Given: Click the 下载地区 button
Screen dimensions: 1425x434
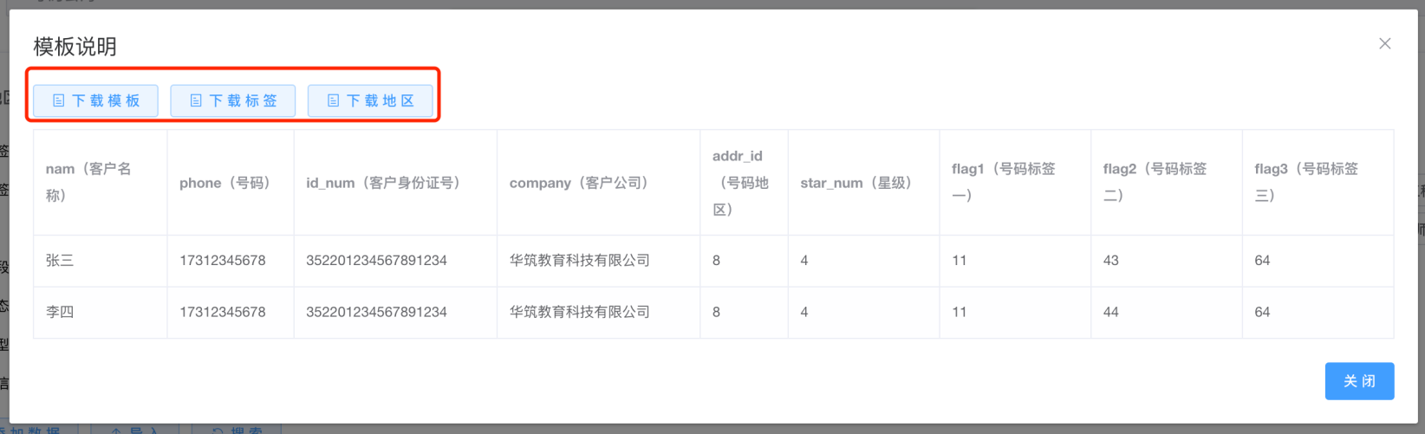Looking at the screenshot, I should click(370, 100).
